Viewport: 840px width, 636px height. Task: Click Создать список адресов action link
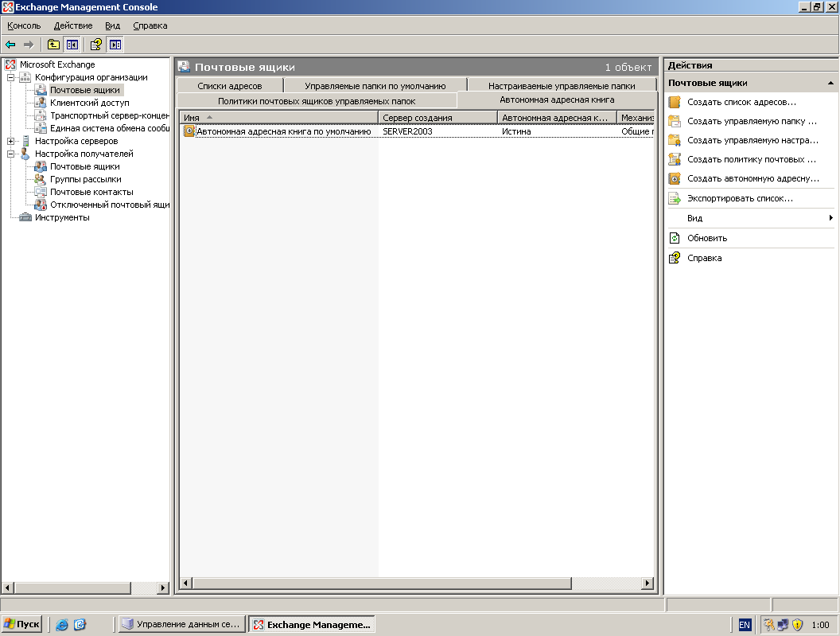[741, 102]
